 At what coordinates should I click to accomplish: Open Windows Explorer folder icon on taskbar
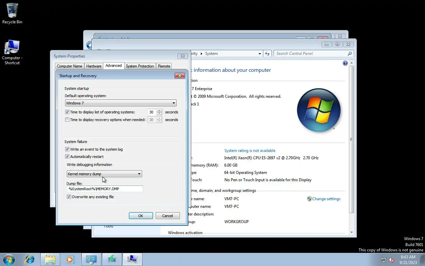[50, 259]
